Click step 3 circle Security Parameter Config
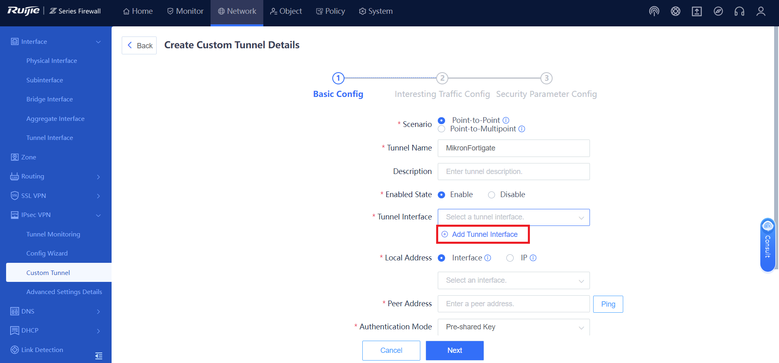The image size is (779, 363). click(x=547, y=78)
